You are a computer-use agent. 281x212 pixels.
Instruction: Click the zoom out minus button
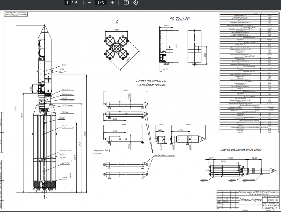click(89, 3)
